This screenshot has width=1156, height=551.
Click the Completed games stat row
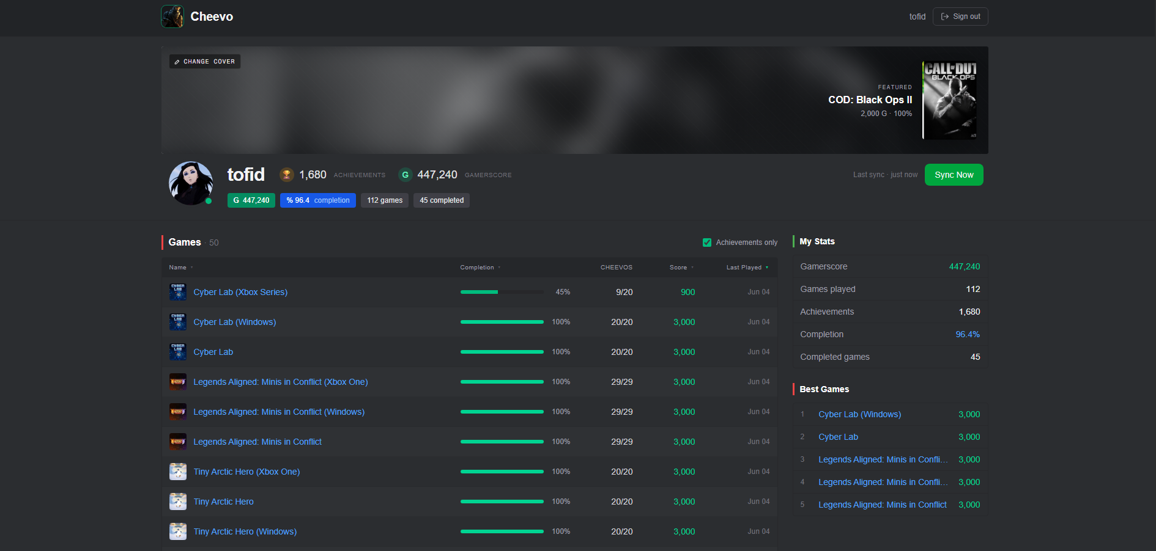pos(891,357)
